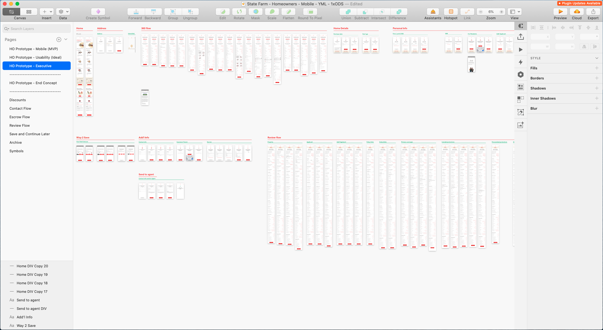Open the Prototype play panel in the inspector
This screenshot has width=603, height=330.
coord(521,49)
